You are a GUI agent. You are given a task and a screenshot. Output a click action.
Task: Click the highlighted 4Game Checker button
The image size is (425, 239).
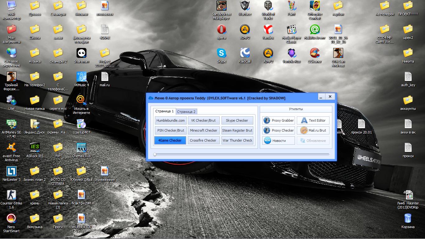[170, 140]
